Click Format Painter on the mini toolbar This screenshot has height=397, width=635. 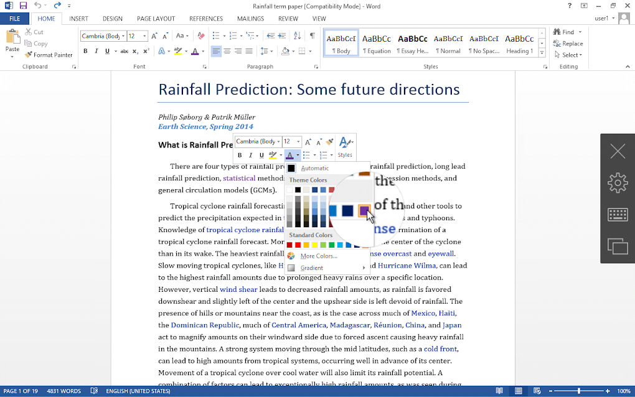[330, 142]
